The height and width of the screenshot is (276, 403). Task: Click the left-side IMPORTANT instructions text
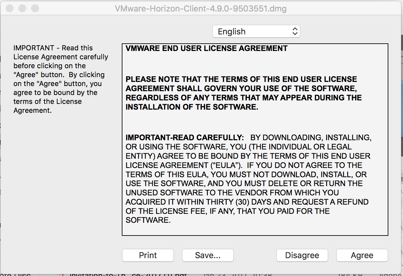click(x=61, y=79)
